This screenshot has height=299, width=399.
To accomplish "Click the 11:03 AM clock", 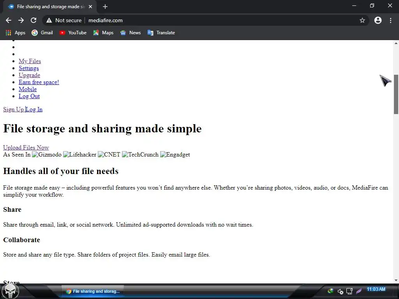I will pos(376,289).
